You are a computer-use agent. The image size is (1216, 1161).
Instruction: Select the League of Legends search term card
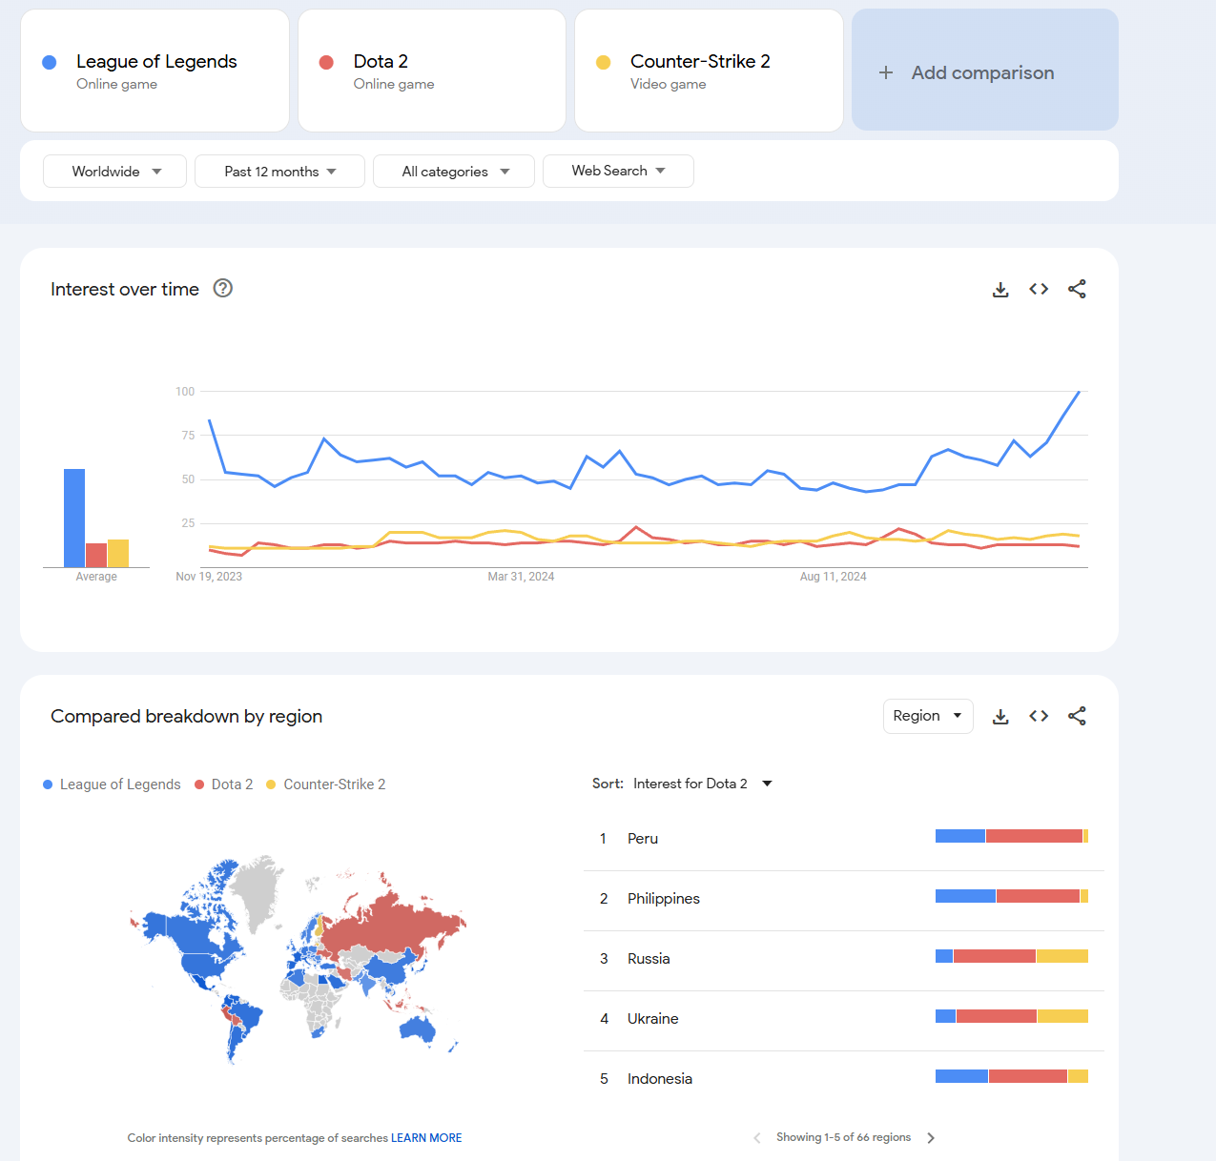(155, 71)
